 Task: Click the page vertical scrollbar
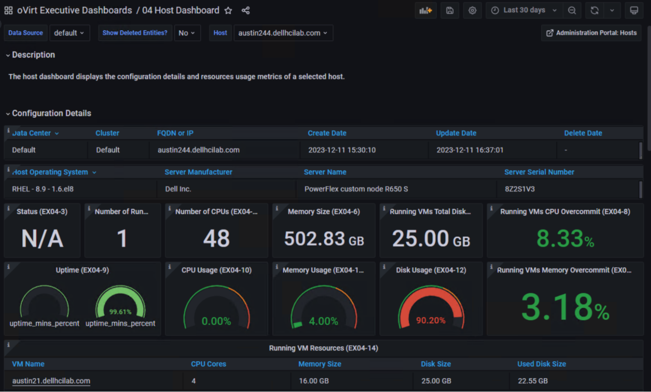649,88
